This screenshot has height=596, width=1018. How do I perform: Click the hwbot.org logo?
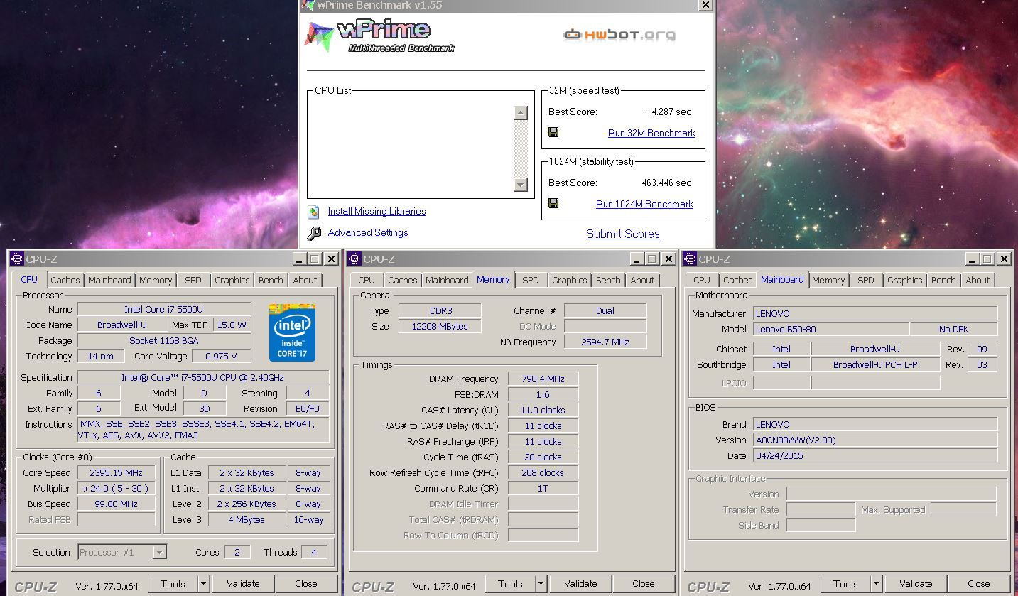coord(619,34)
